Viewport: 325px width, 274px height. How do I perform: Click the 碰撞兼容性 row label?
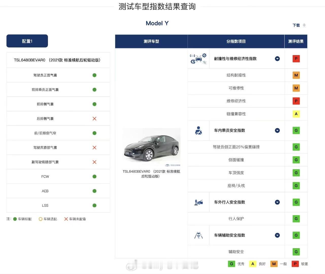pyautogui.click(x=236, y=114)
